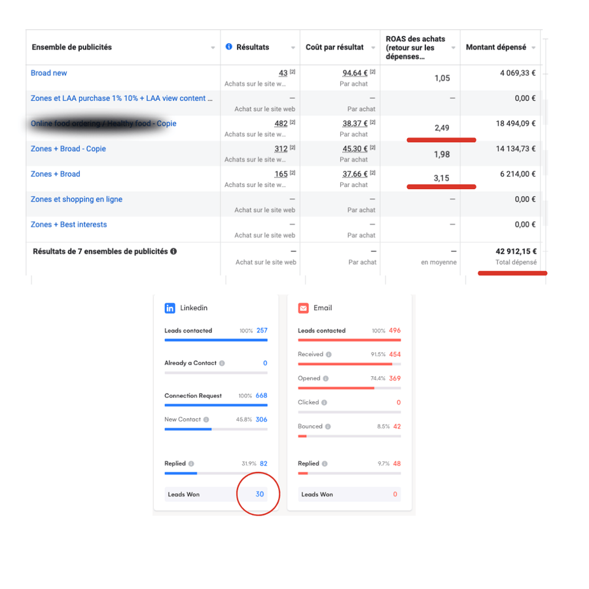This screenshot has height=589, width=589.
Task: Open the Coût par résultat column dropdown
Action: click(372, 48)
